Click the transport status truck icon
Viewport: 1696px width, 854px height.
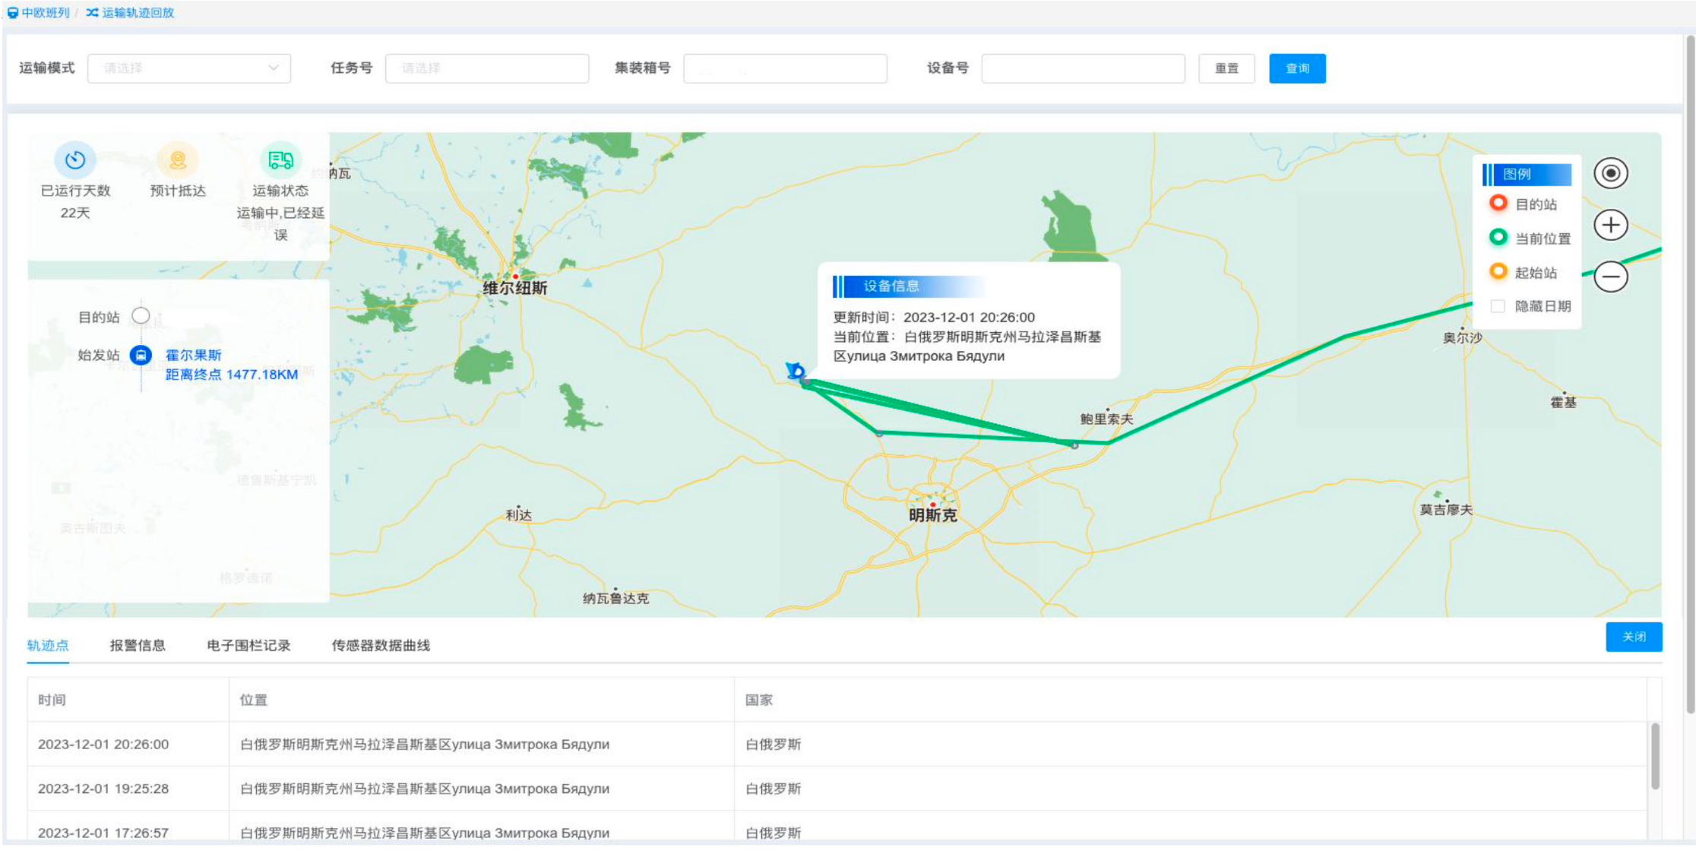point(280,160)
